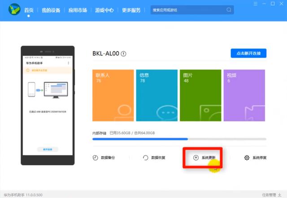This screenshot has height=198, width=287.
Task: Focus the app search input field
Action: (x=192, y=10)
